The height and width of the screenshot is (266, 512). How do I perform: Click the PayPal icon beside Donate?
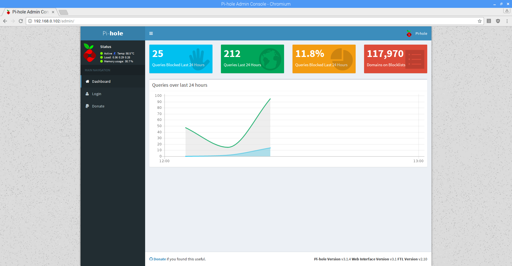tap(87, 106)
